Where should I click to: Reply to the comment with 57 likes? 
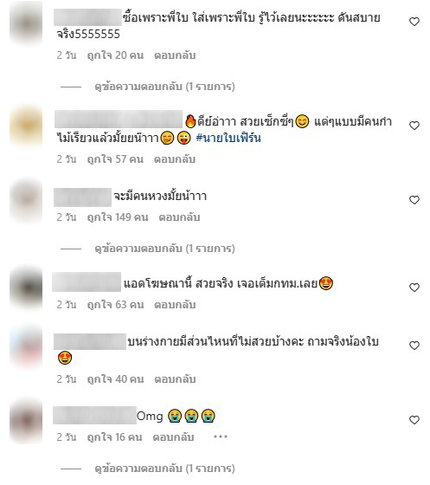tap(175, 159)
